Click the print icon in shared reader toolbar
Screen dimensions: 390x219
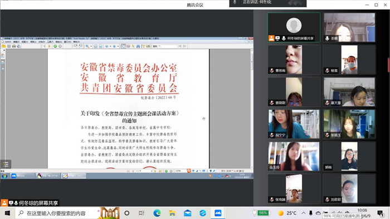[14, 46]
